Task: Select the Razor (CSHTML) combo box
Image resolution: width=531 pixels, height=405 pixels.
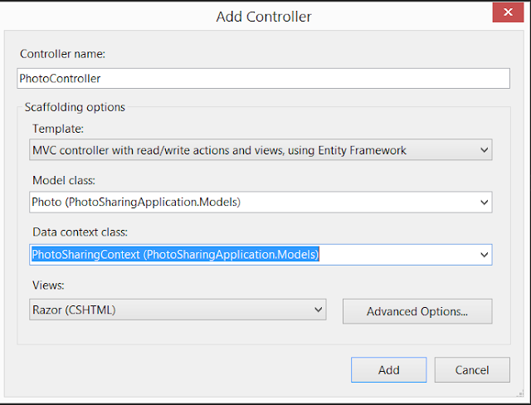Action: 178,310
